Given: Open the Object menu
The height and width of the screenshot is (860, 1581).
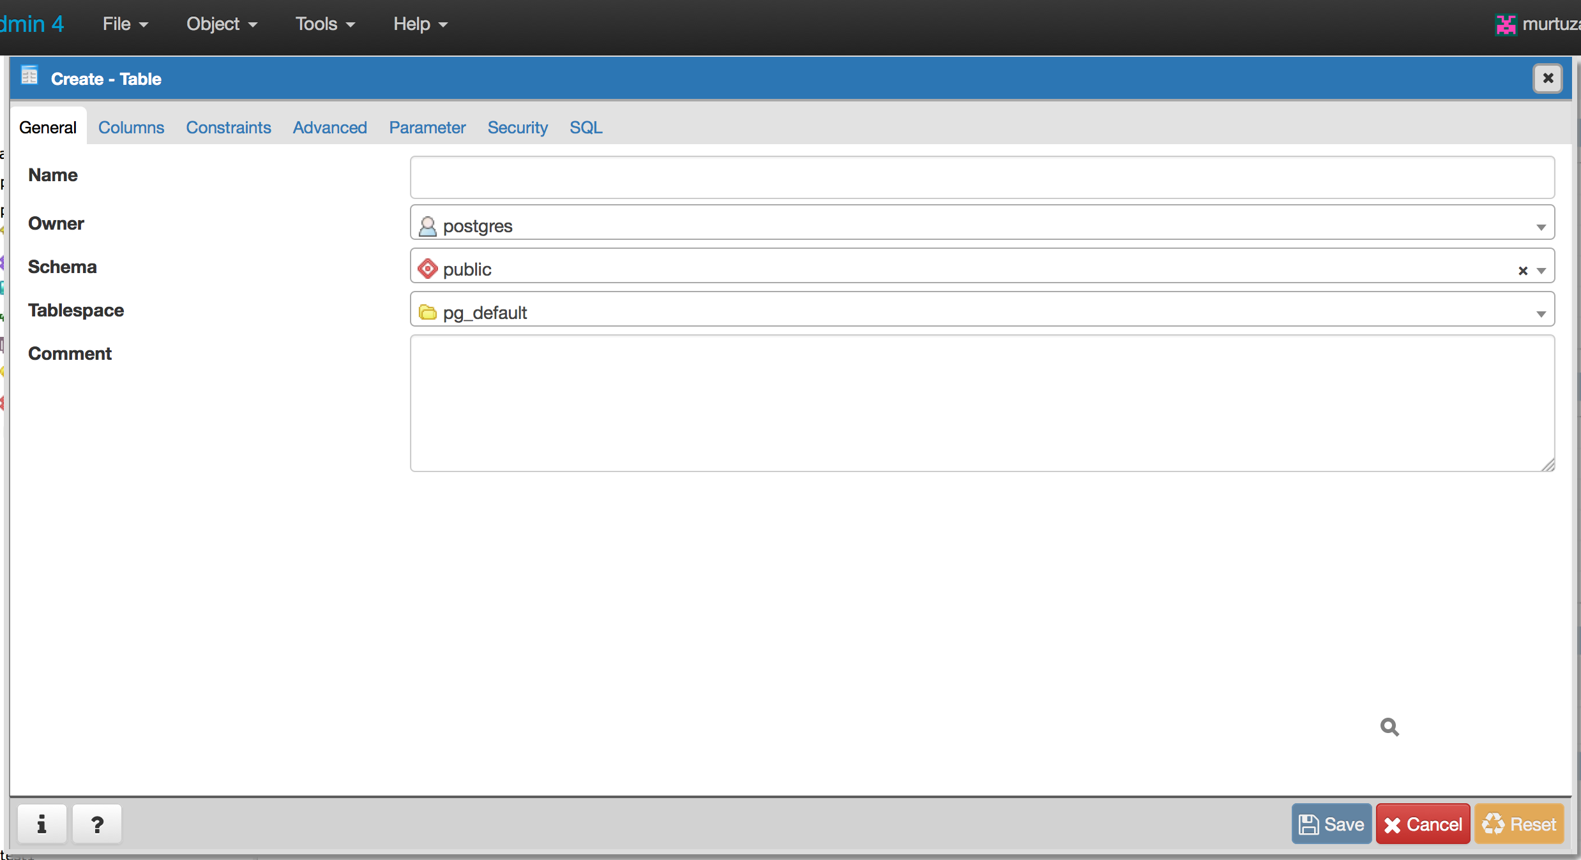Looking at the screenshot, I should (x=222, y=24).
